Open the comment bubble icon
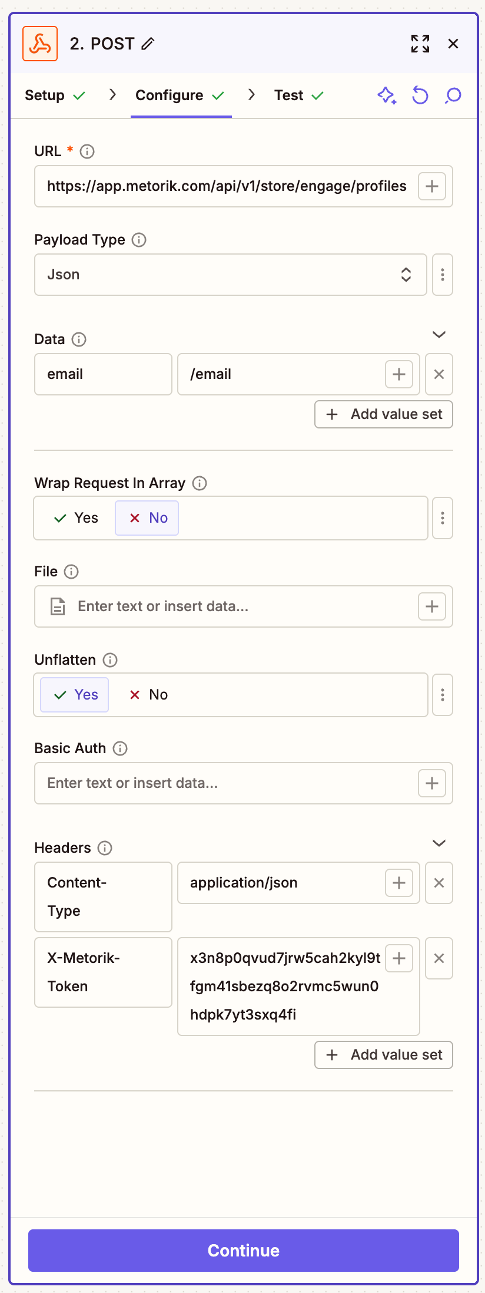Viewport: 485px width, 1293px height. tap(453, 95)
